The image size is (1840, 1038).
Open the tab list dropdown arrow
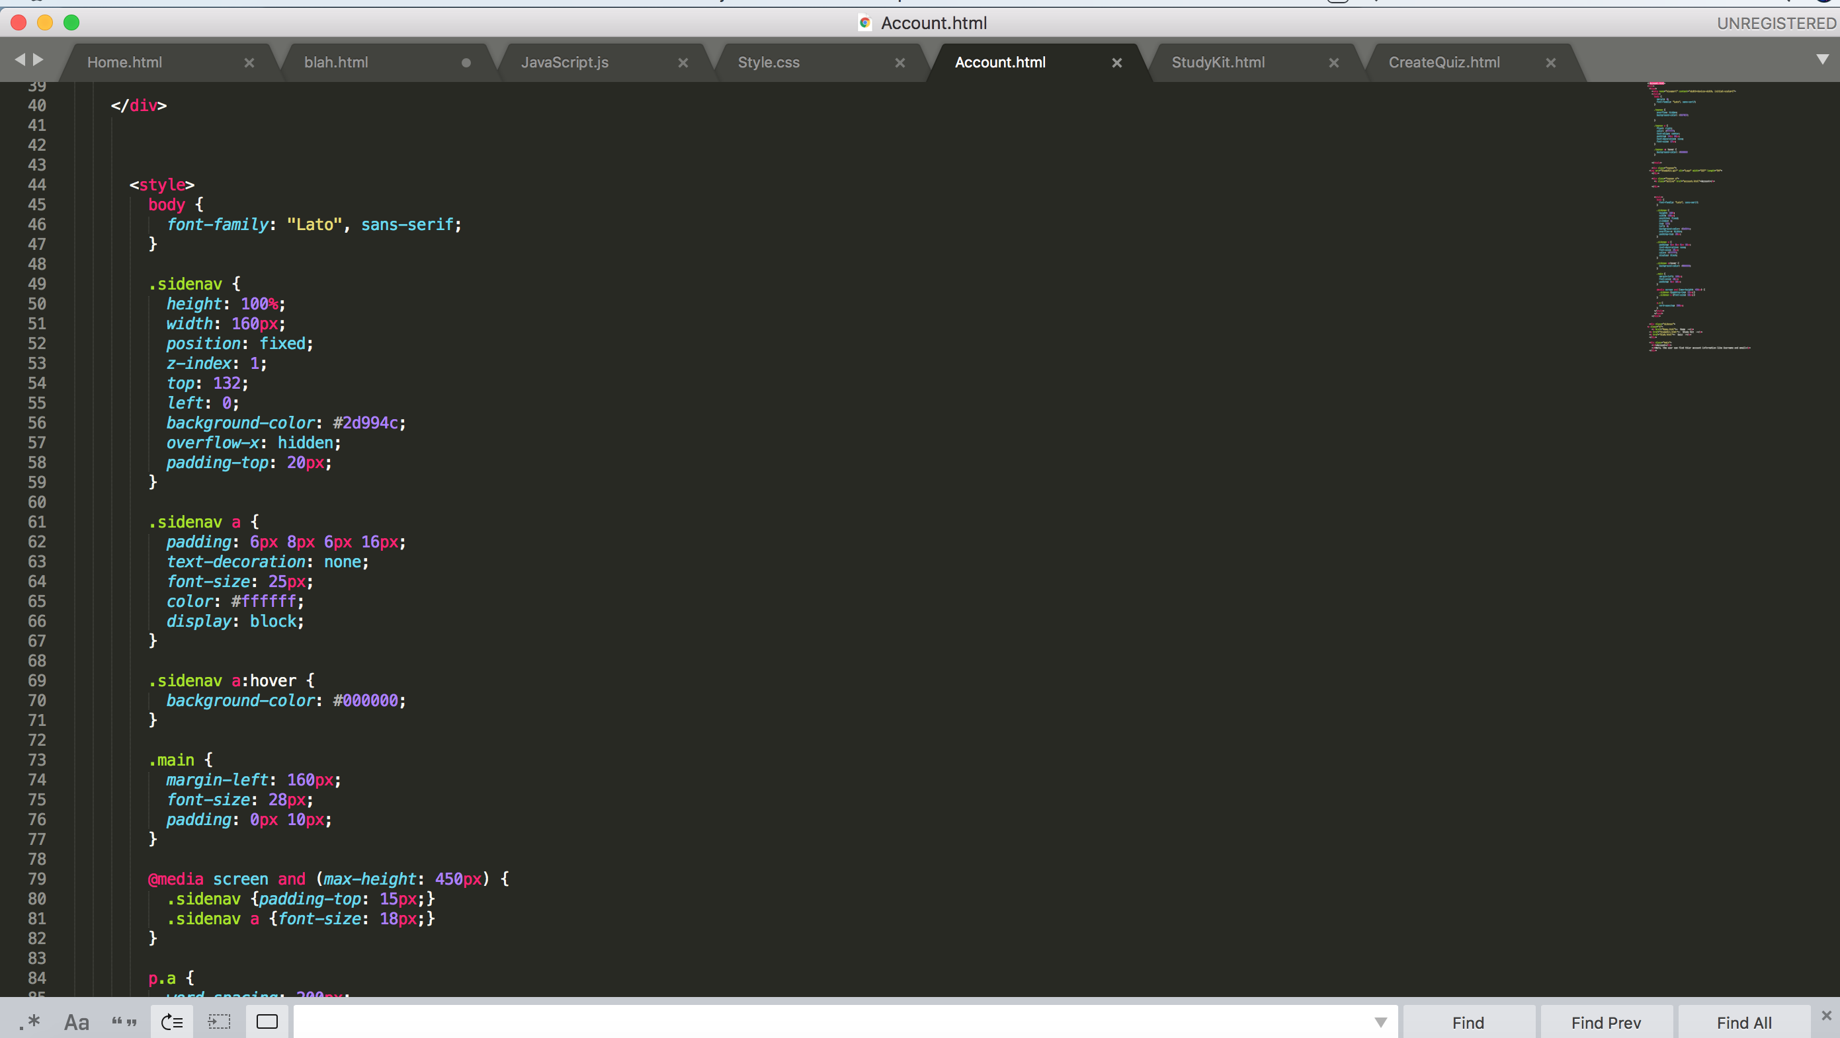1822,60
